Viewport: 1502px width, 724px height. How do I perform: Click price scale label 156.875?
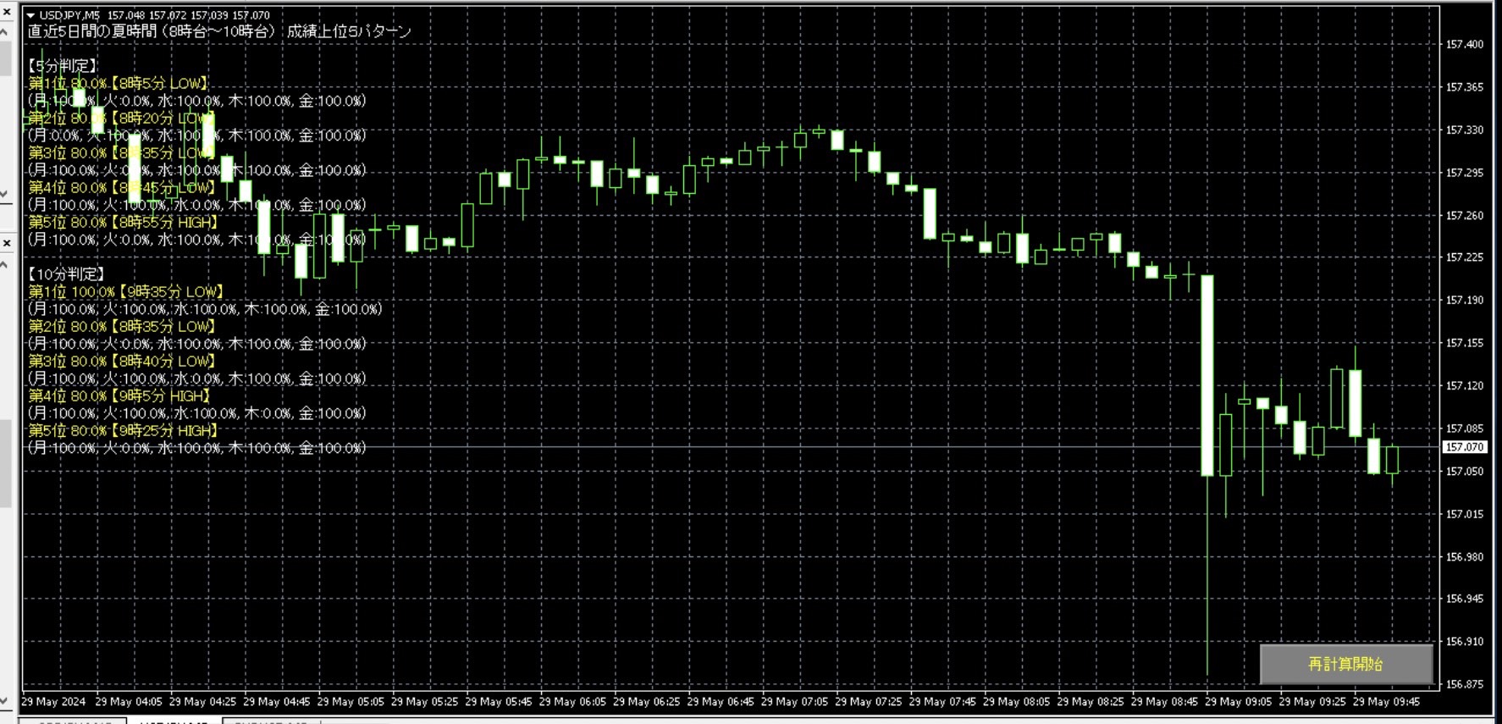[1465, 684]
